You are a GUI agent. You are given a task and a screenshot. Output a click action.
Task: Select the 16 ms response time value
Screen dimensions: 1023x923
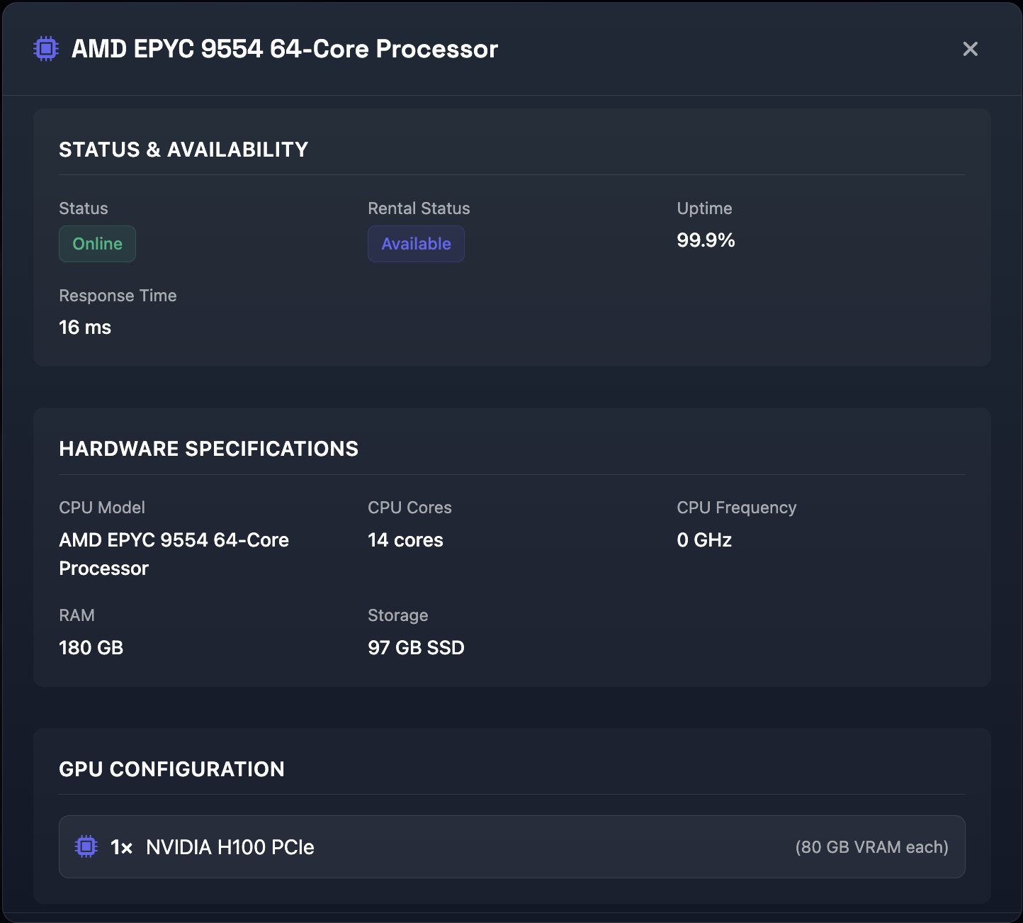[x=84, y=327]
